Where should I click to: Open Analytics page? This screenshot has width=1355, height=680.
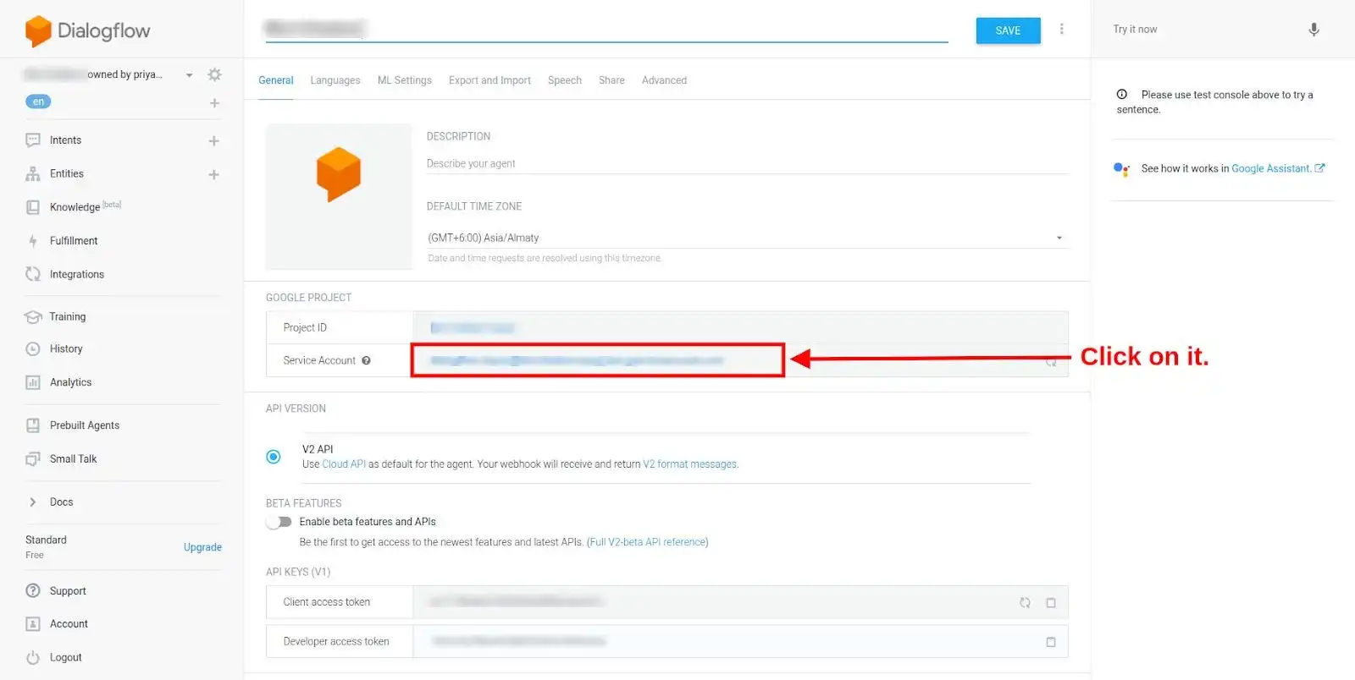coord(70,382)
